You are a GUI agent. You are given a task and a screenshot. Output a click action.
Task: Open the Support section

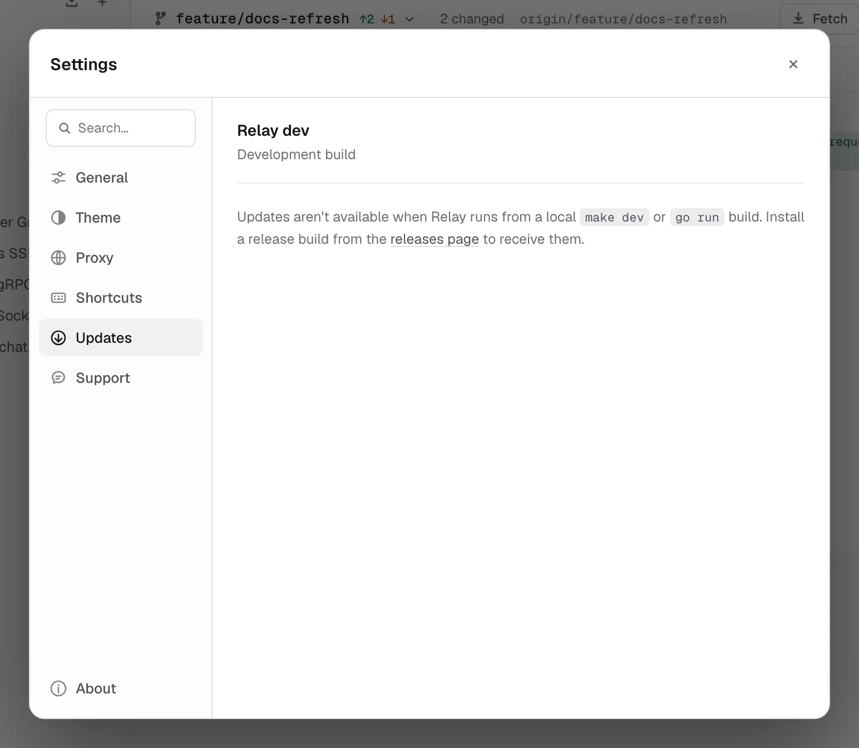[x=121, y=378]
